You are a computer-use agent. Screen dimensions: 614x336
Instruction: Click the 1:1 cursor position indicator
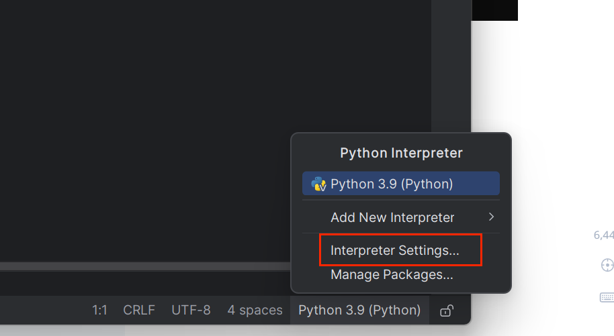pyautogui.click(x=99, y=310)
